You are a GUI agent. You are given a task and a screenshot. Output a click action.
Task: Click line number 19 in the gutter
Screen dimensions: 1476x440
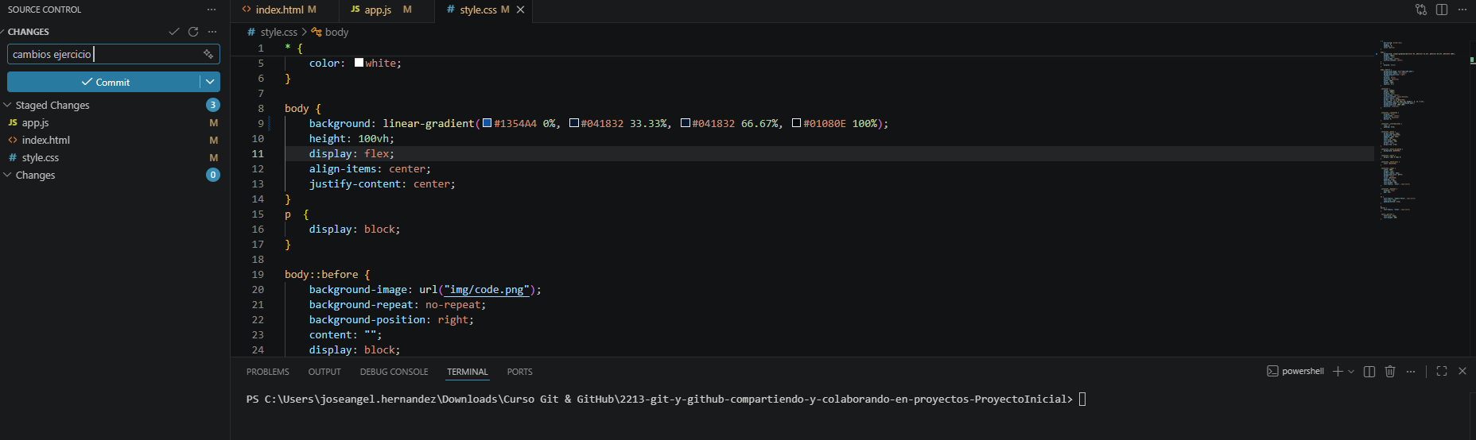258,275
